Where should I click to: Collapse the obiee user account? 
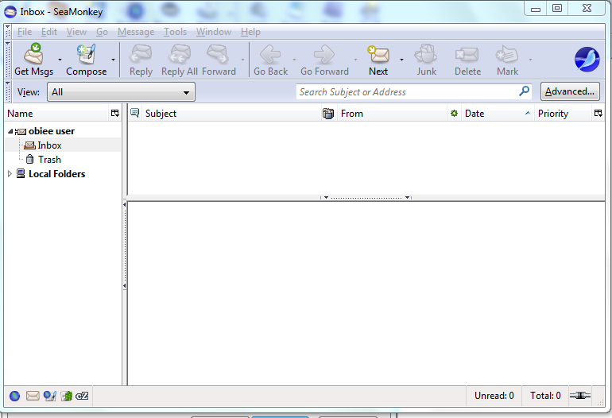[10, 132]
